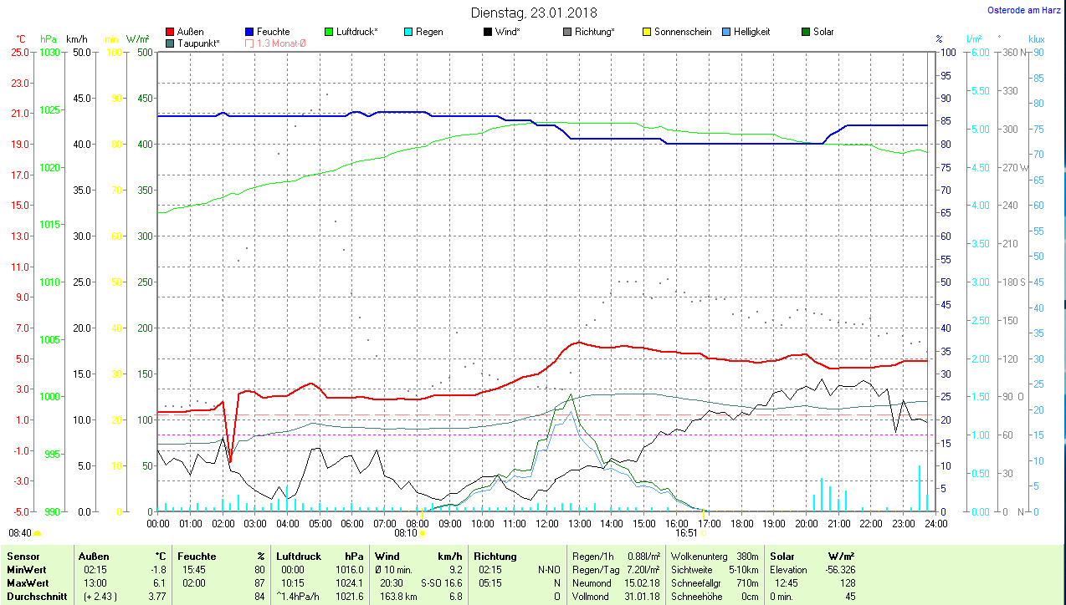Viewport: 1066px width, 605px height.
Task: Click the gray Richtung legend square
Action: point(568,32)
